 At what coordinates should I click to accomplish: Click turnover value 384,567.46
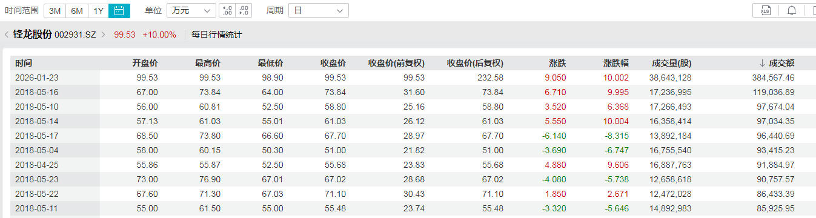click(x=773, y=78)
